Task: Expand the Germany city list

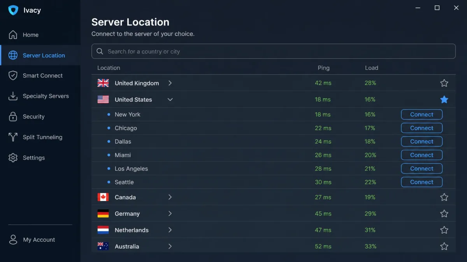Action: (170, 213)
